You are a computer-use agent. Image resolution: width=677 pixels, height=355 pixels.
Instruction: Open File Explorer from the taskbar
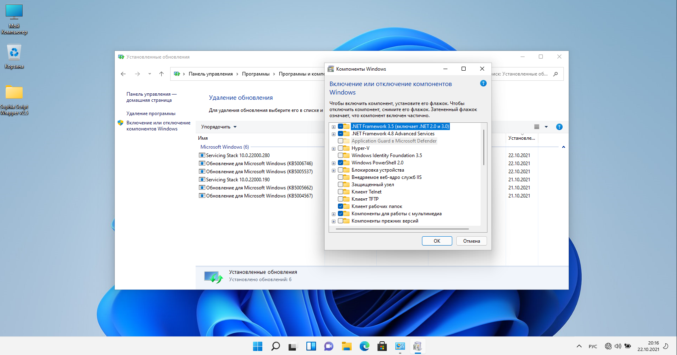click(346, 346)
